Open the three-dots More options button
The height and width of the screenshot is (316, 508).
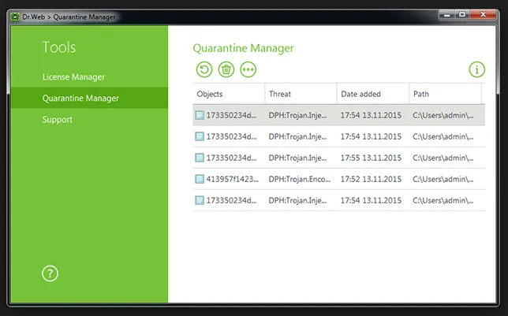(248, 69)
